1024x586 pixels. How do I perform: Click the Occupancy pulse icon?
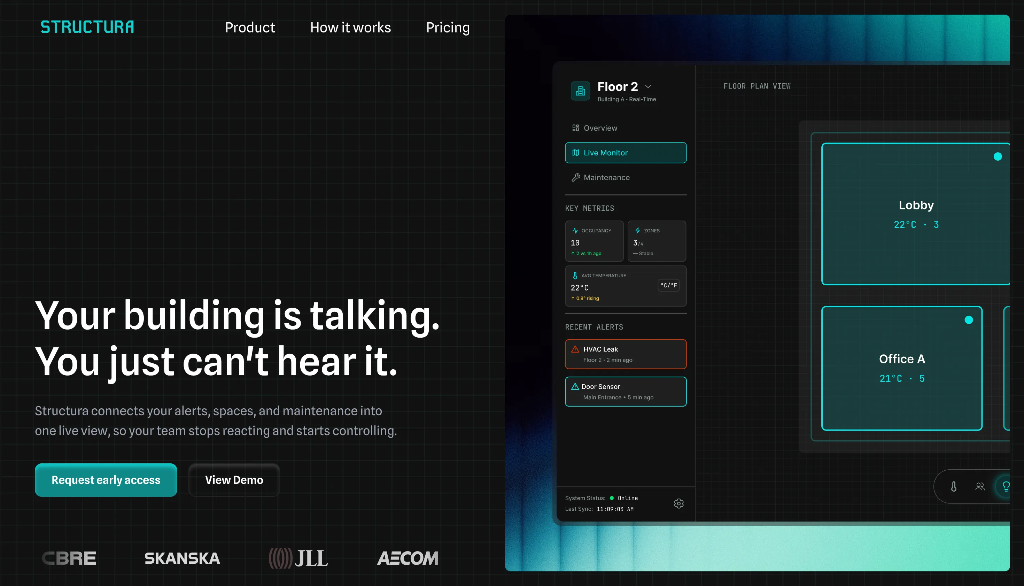[x=575, y=231]
